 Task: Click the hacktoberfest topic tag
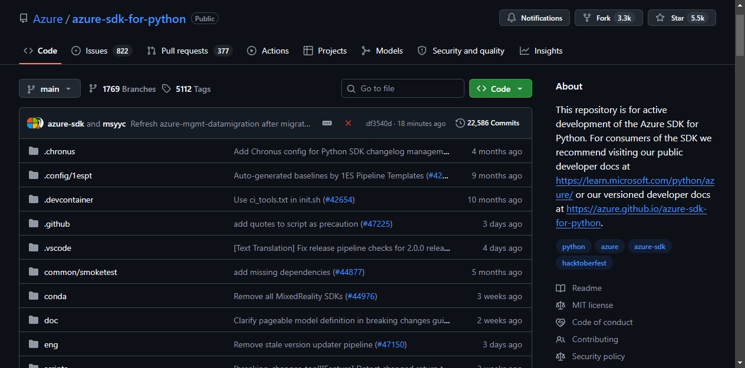coord(584,263)
